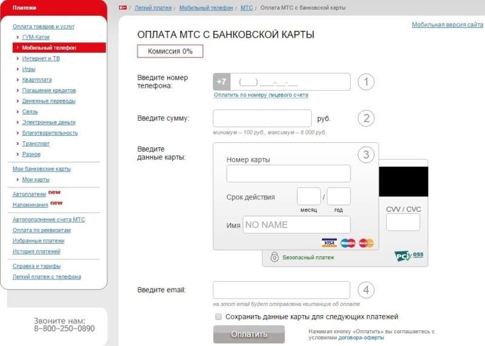
Task: Open the Связь category
Action: pyautogui.click(x=30, y=111)
